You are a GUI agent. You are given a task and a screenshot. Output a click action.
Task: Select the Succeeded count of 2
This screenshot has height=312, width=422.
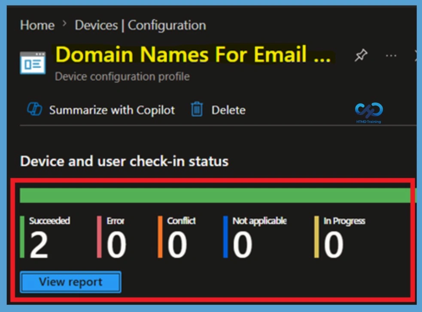pos(39,245)
